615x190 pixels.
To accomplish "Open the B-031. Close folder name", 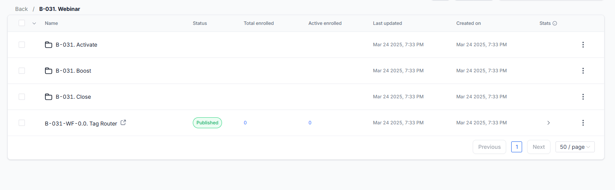I will click(73, 97).
